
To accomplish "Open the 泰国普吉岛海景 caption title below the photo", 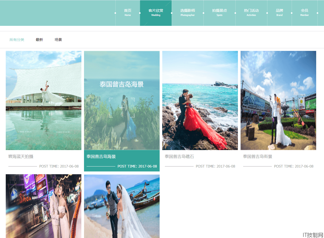I will coord(101,157).
